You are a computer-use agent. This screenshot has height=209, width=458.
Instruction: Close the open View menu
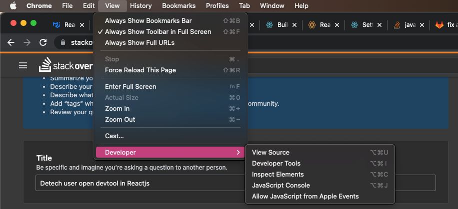[112, 5]
